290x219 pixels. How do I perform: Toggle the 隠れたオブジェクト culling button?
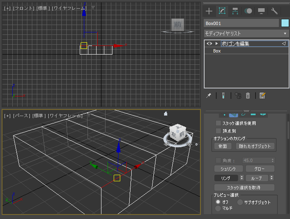tap(255, 146)
